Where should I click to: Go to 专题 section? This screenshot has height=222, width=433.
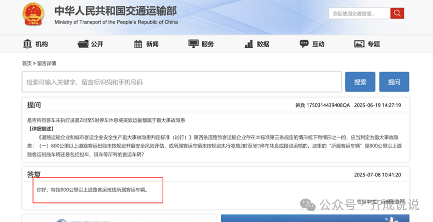coord(373,44)
